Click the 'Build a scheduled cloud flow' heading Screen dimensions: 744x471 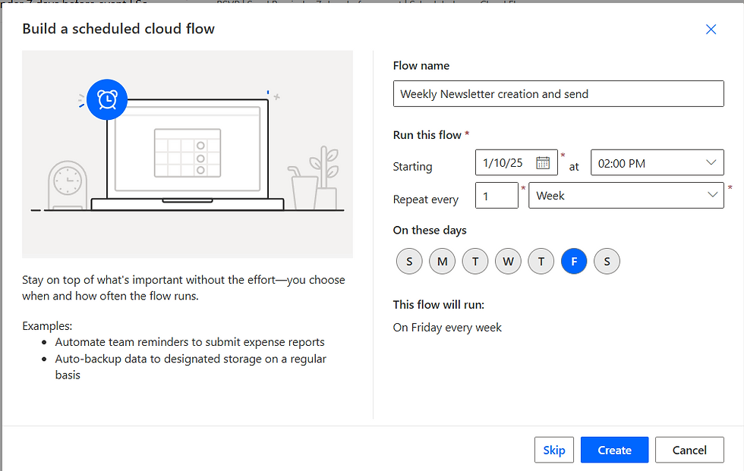tap(118, 29)
